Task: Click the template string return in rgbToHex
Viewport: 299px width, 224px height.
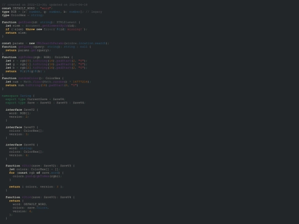Action: point(25,71)
